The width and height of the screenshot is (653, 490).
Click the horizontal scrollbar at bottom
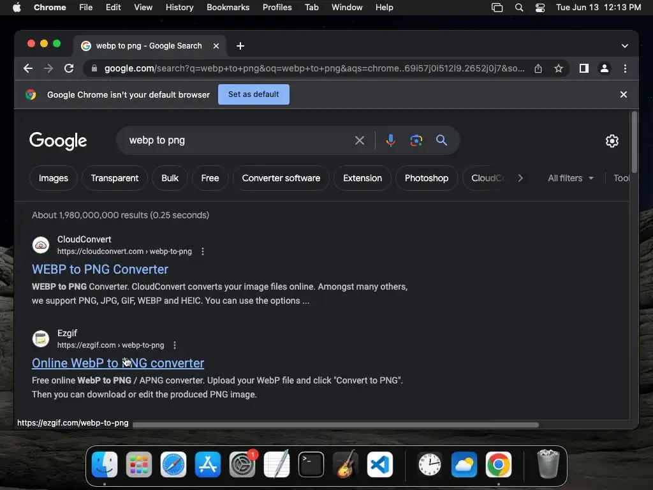click(335, 424)
